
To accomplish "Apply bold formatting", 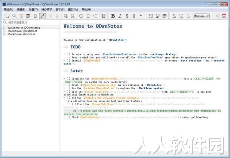I will (x=113, y=16).
